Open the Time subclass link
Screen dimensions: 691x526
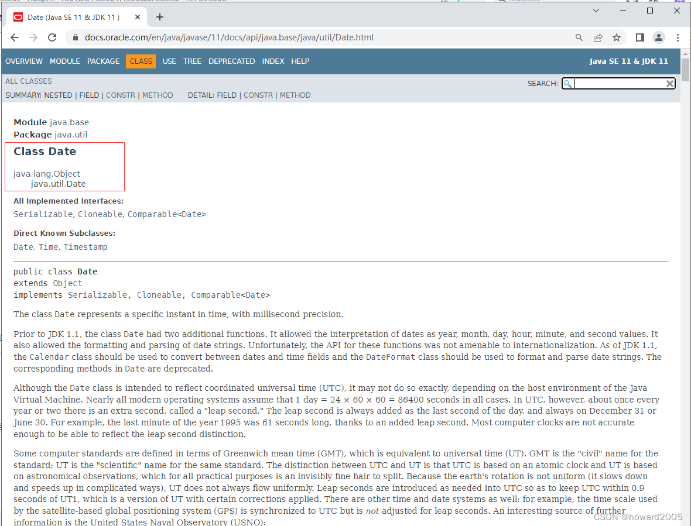coord(49,247)
